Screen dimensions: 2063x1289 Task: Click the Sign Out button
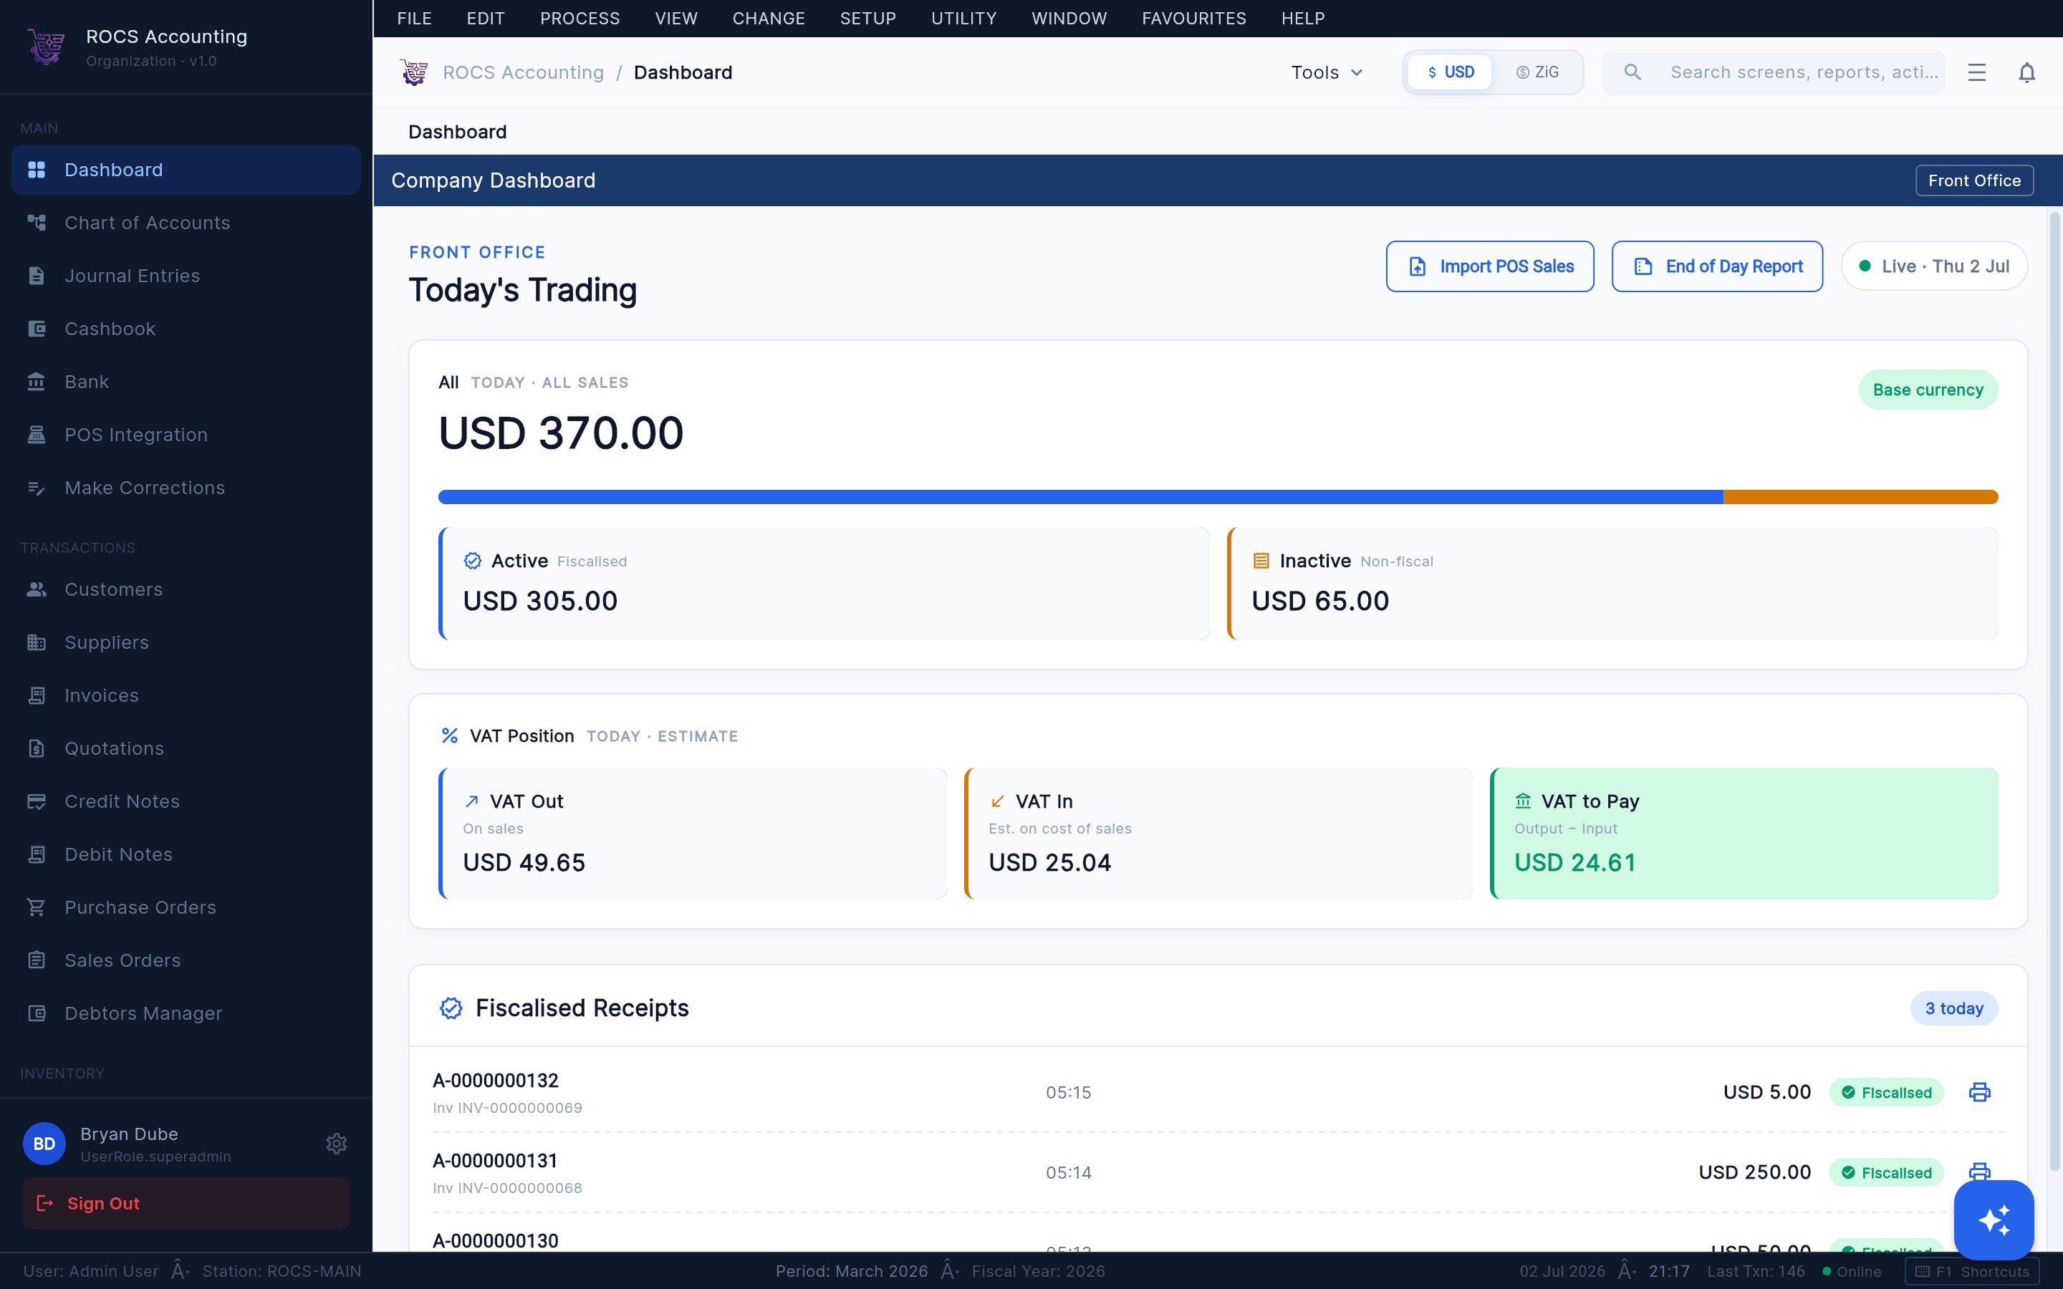(x=186, y=1203)
